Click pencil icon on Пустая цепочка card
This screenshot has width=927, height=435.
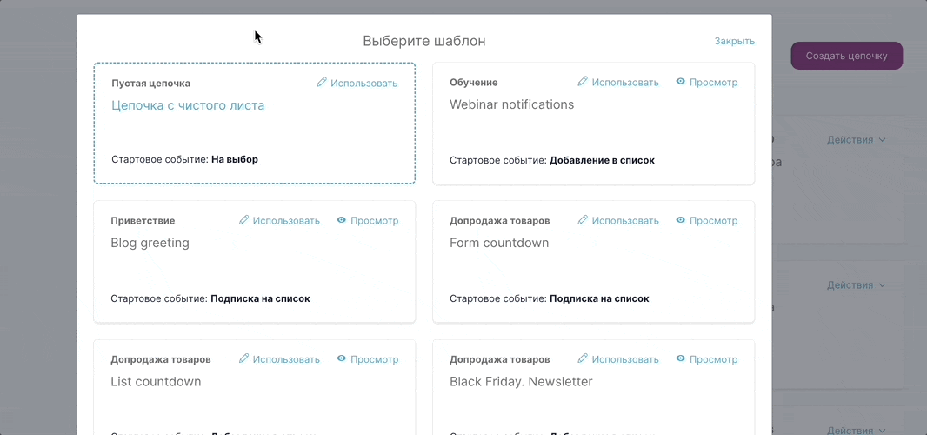pyautogui.click(x=322, y=83)
